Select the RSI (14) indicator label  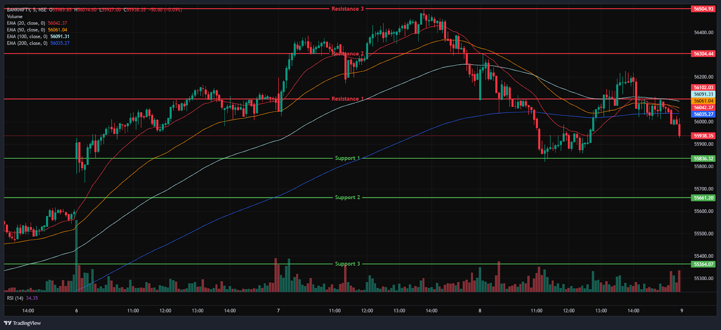(15, 298)
